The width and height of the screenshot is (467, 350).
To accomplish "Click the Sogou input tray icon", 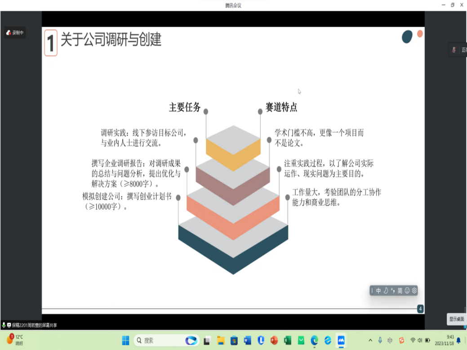I will coord(401,340).
